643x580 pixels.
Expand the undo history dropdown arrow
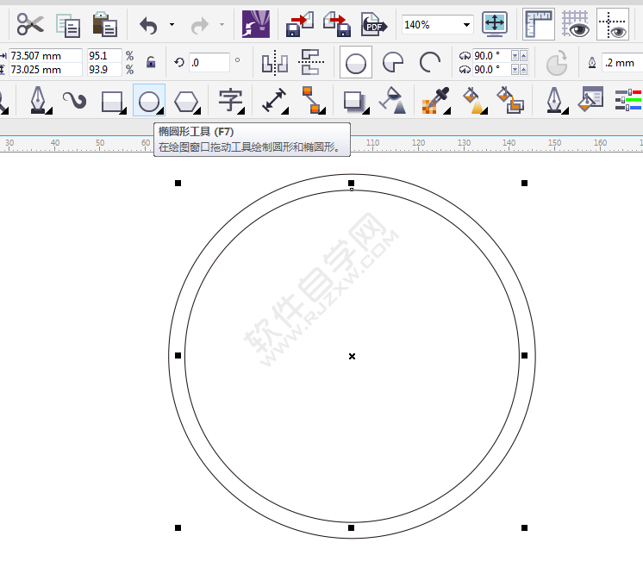[172, 25]
